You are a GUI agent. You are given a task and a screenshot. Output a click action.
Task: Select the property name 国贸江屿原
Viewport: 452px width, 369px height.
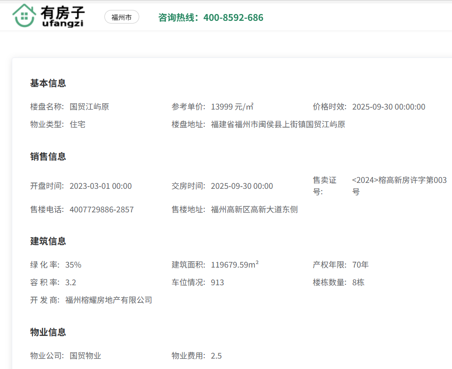tap(89, 107)
